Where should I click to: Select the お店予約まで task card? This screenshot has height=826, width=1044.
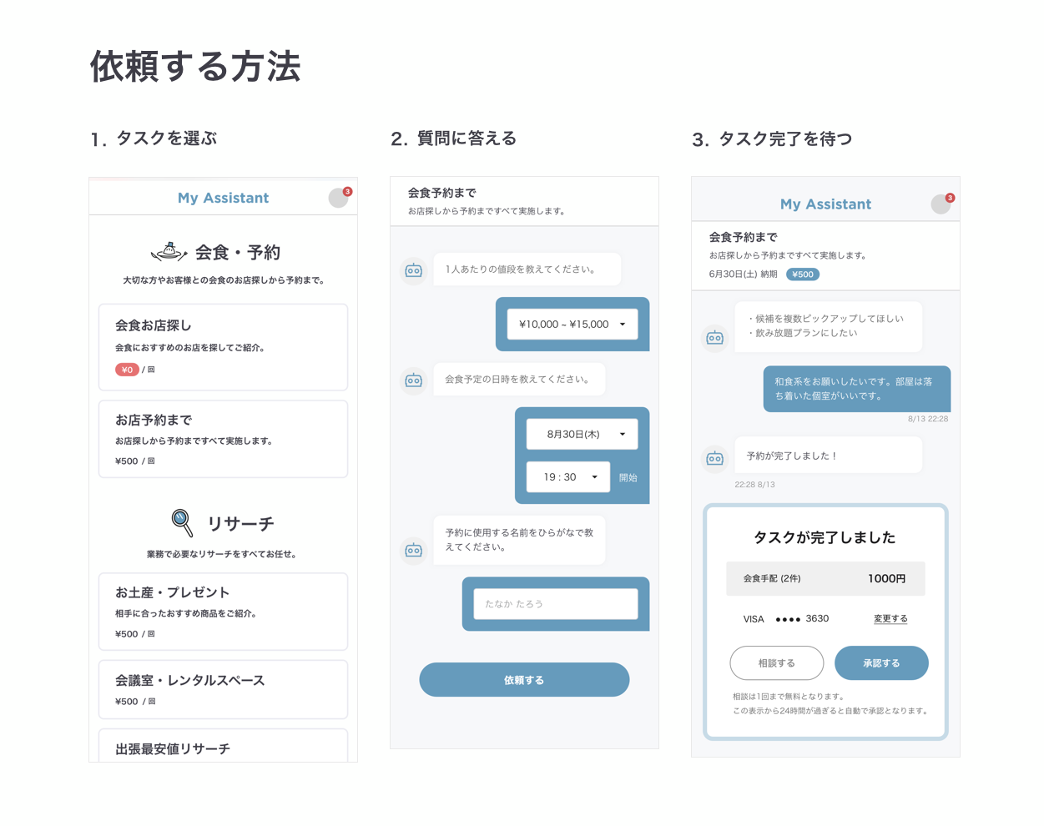(x=223, y=439)
